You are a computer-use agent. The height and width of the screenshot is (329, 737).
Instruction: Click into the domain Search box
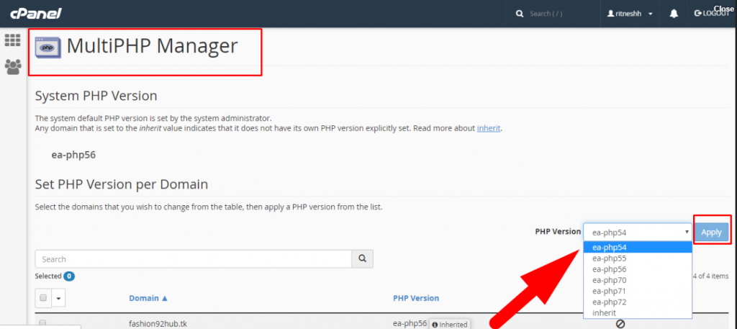coord(193,259)
